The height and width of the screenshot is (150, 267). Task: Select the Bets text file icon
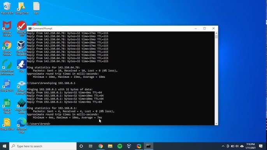36,8
